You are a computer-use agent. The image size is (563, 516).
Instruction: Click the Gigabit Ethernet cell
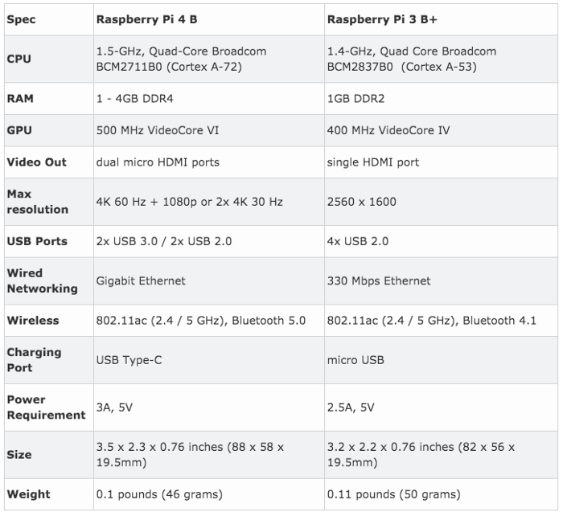tap(209, 281)
